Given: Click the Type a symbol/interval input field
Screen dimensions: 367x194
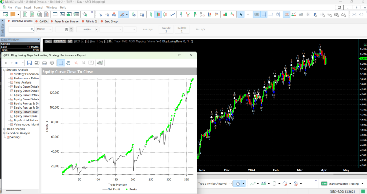Looking at the screenshot, I should [214, 184].
